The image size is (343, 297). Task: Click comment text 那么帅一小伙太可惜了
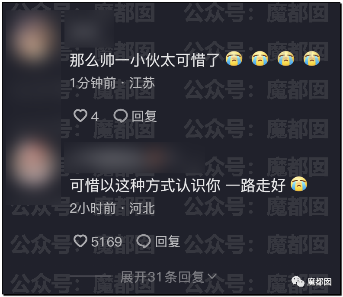pos(144,60)
